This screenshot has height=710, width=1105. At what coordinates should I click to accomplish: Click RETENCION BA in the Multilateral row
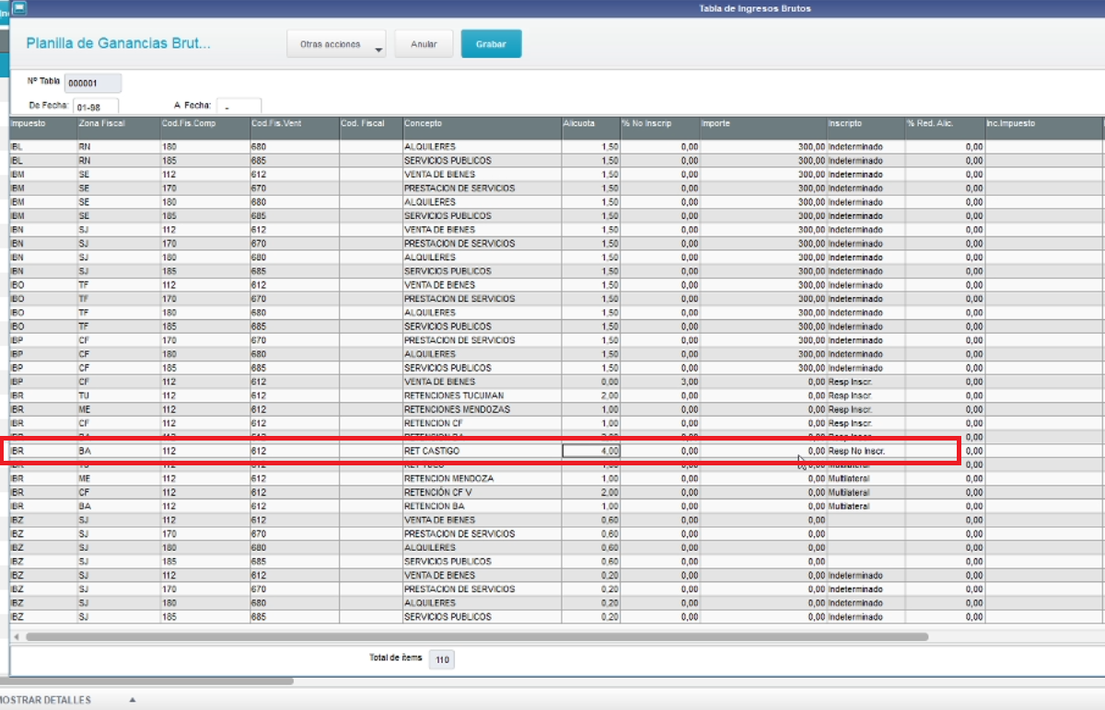[482, 506]
